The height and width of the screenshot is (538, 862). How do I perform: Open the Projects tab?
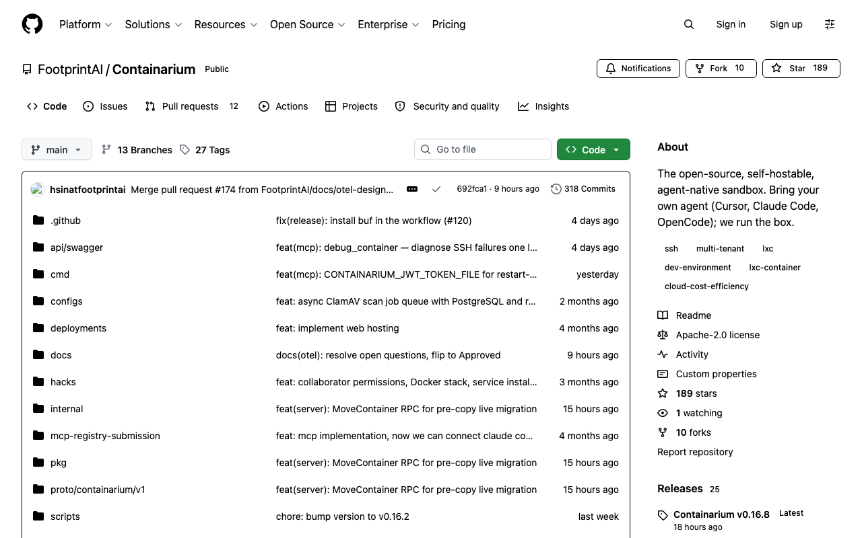[351, 106]
